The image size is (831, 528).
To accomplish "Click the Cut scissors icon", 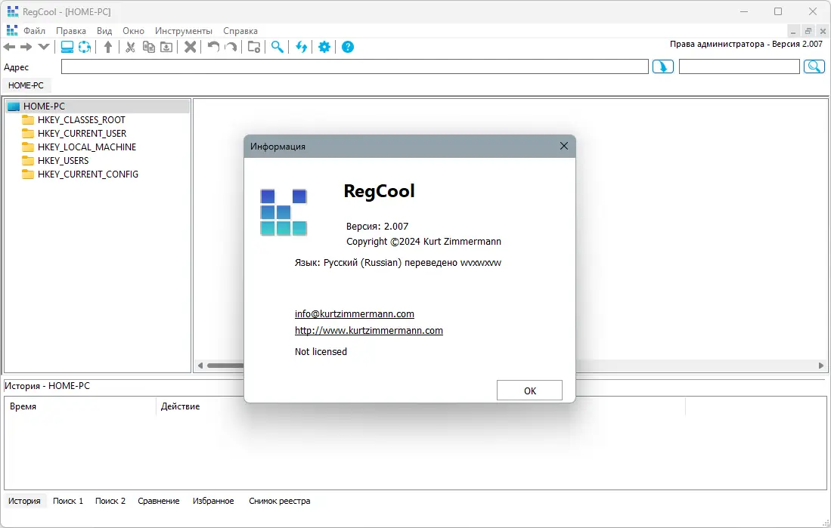I will tap(130, 47).
